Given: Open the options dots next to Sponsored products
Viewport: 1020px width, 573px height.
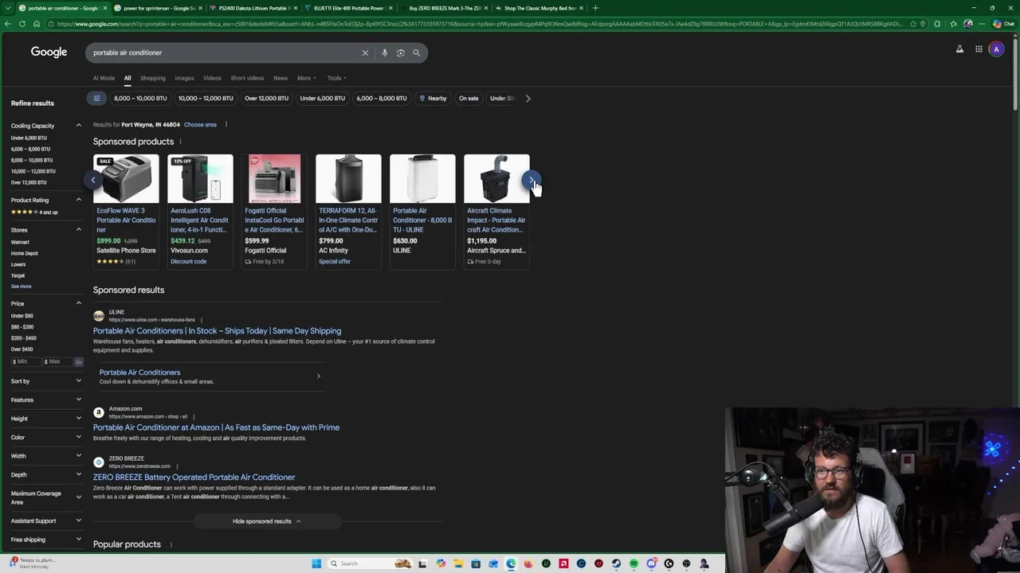Looking at the screenshot, I should [x=180, y=142].
